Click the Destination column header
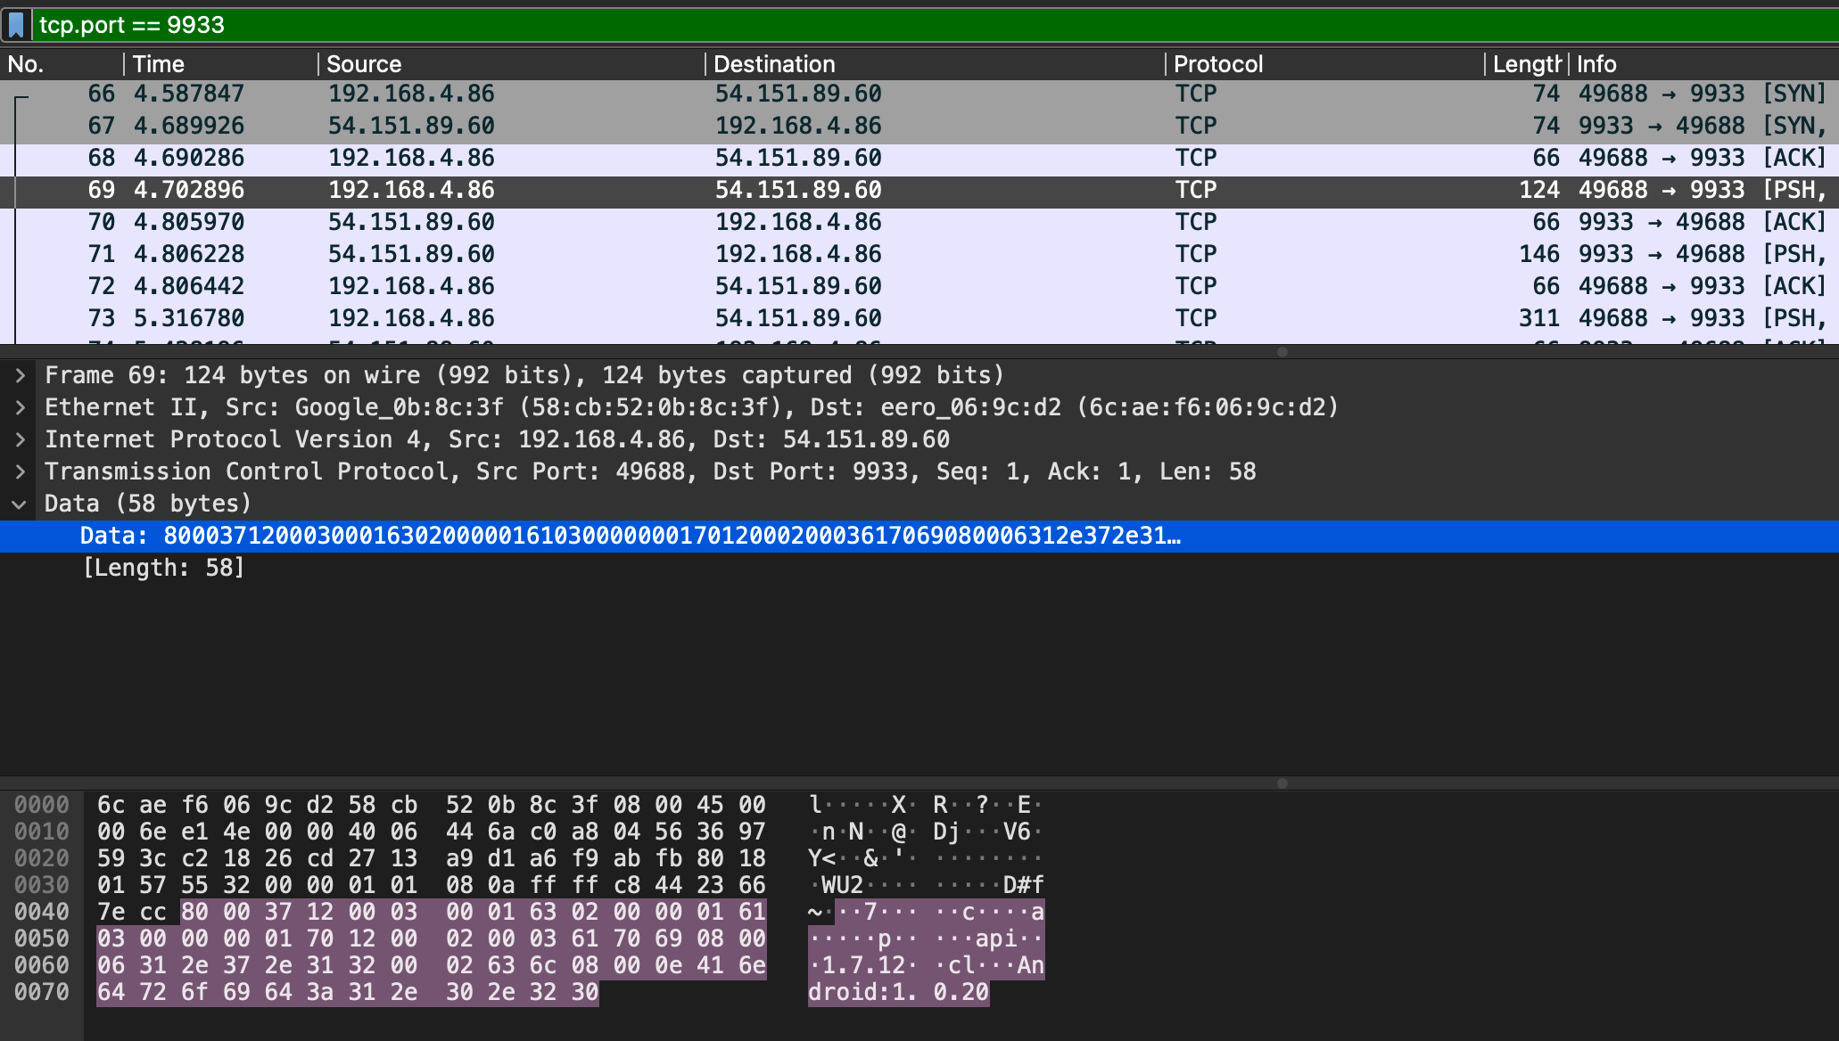1839x1041 pixels. [774, 64]
